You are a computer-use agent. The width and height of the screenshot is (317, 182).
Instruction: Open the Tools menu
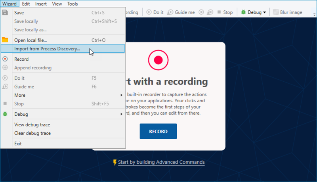[73, 4]
